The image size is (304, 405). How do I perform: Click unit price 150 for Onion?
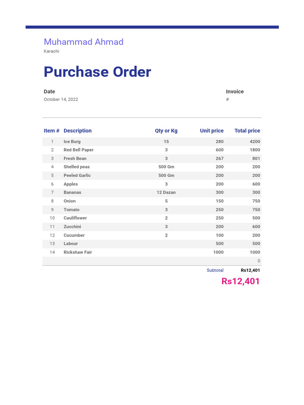pyautogui.click(x=220, y=201)
